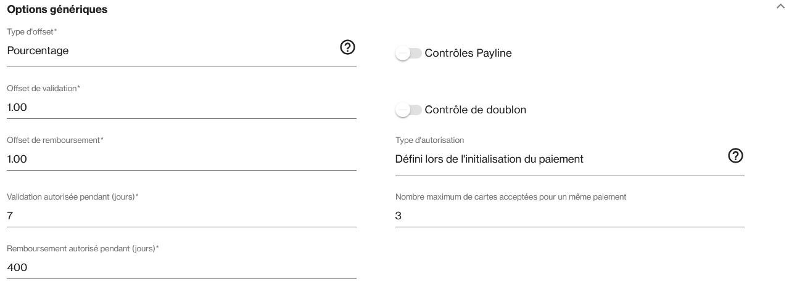789x292 pixels.
Task: Click help icon beside Type d'offset
Action: pyautogui.click(x=347, y=47)
